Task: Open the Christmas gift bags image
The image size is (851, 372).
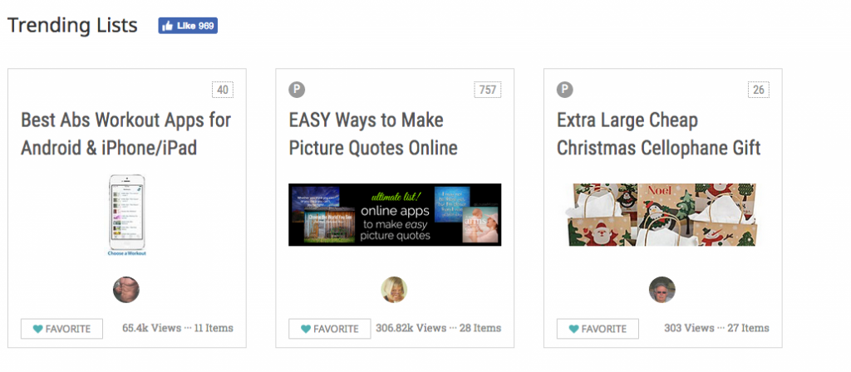Action: [x=662, y=215]
